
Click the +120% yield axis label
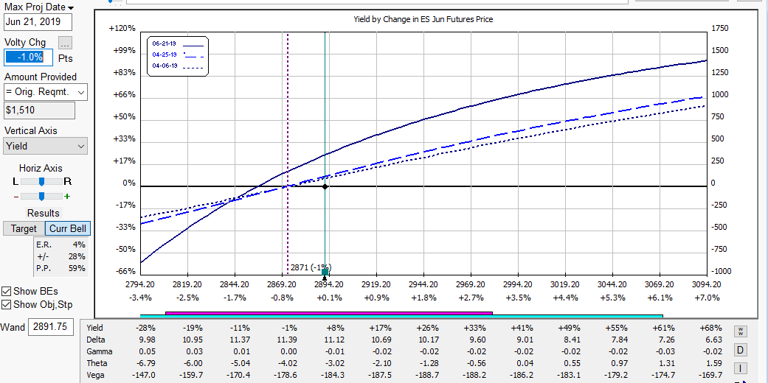tap(122, 29)
